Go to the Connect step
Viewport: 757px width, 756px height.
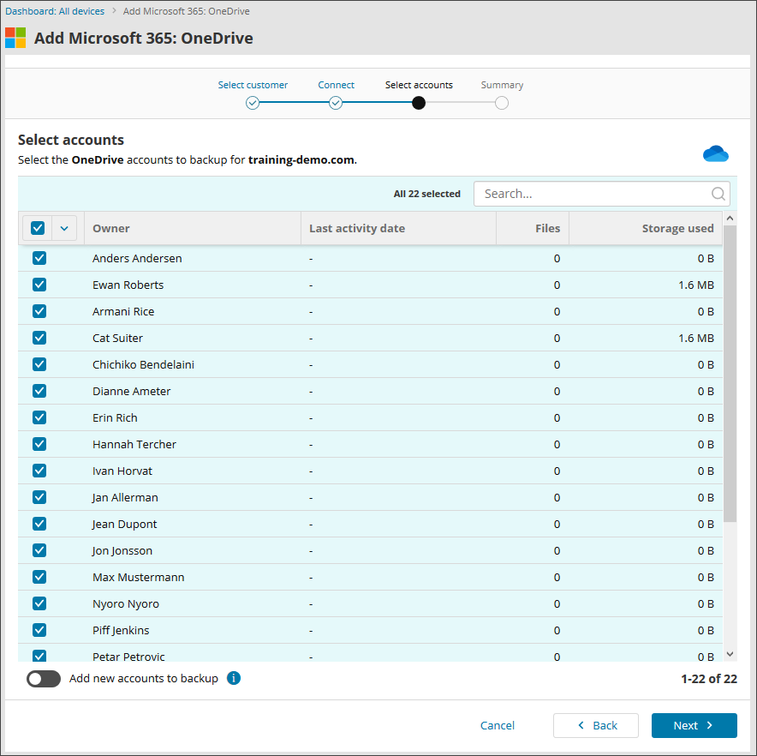click(x=336, y=85)
